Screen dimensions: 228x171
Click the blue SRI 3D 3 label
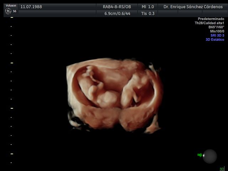217,35
